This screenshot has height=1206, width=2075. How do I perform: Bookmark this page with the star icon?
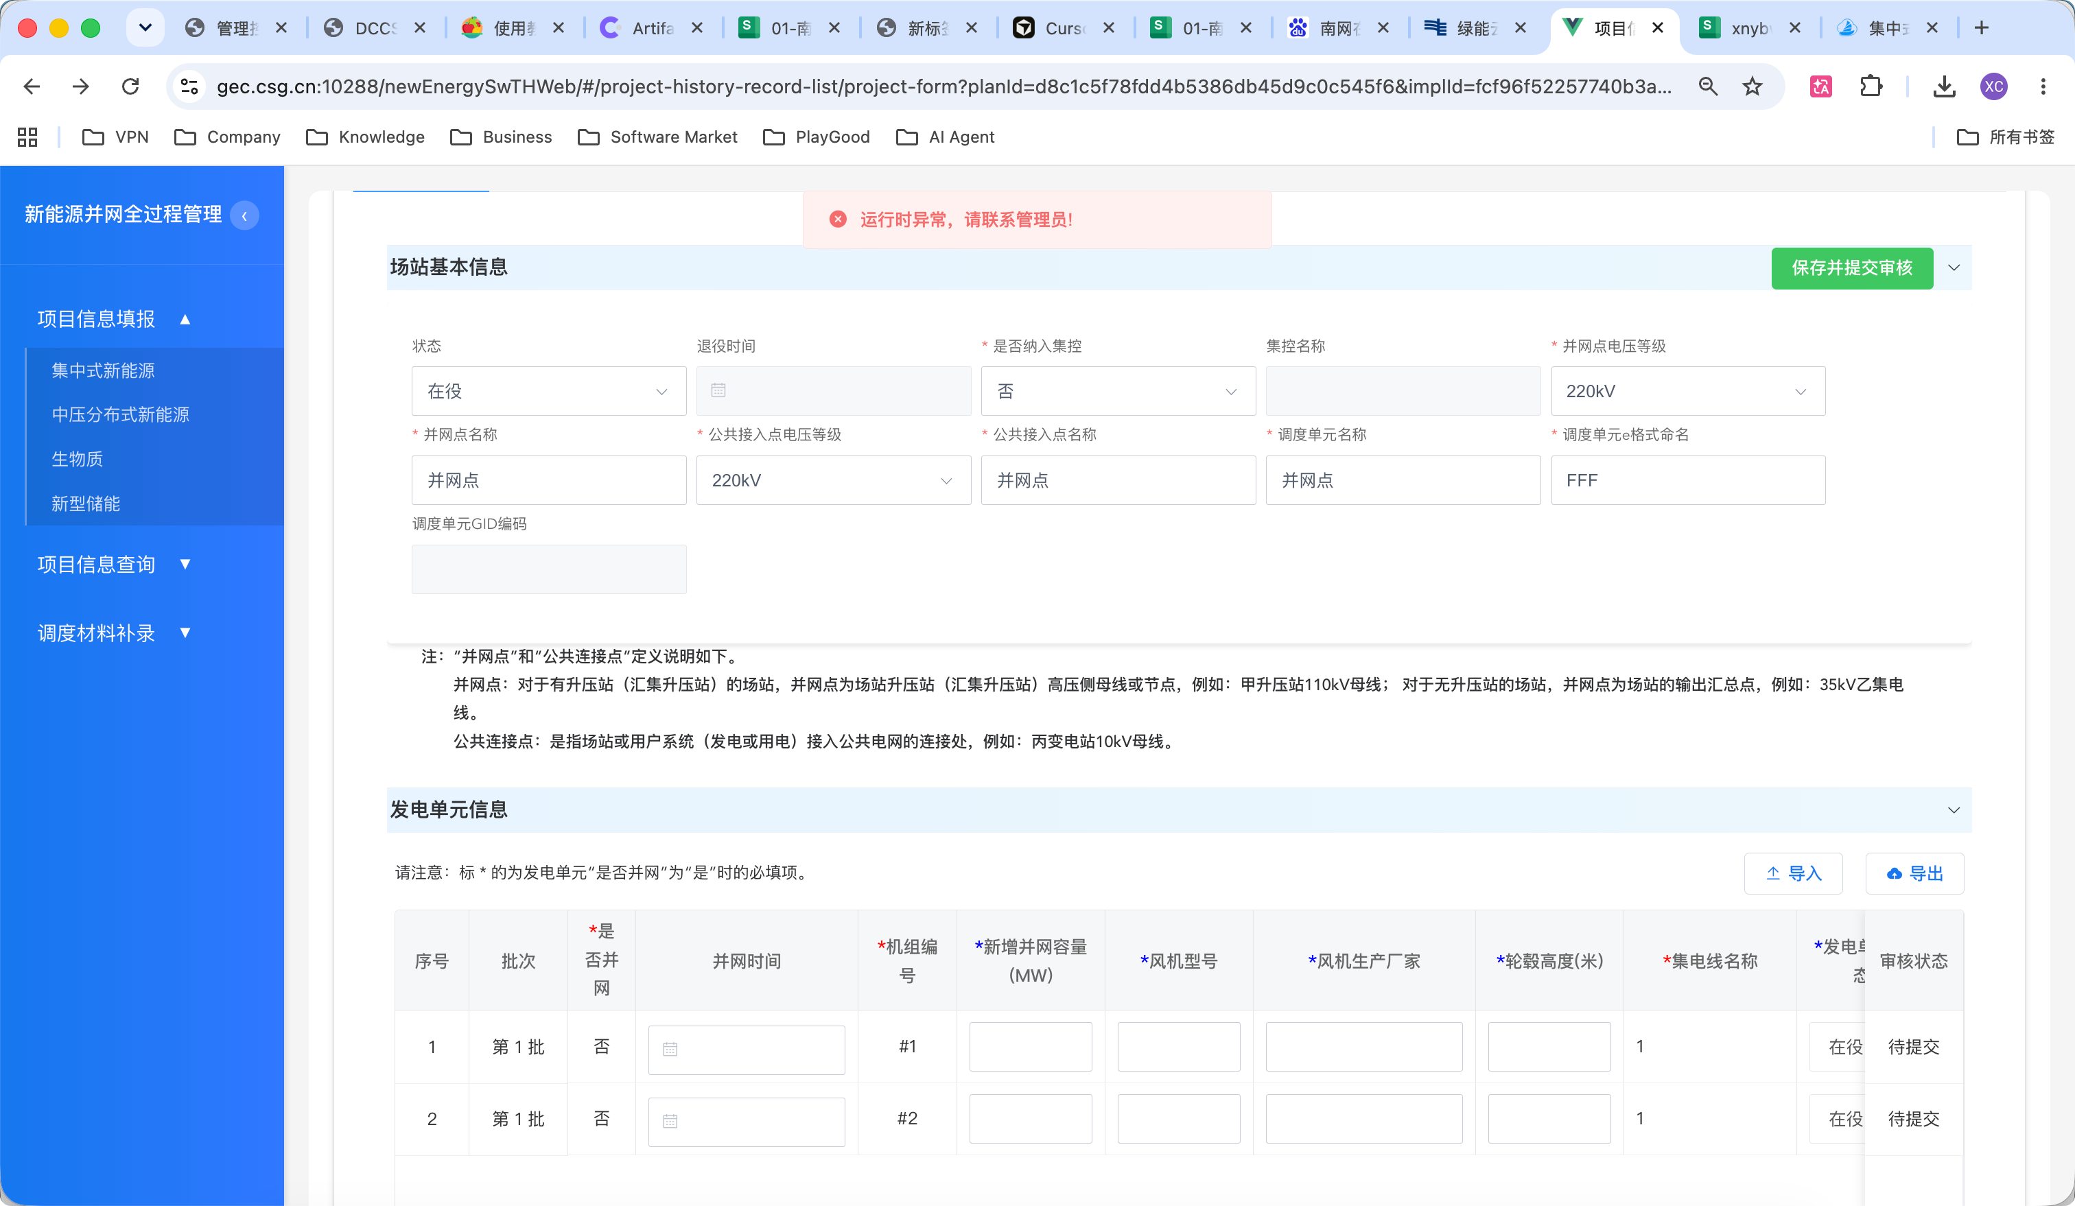pos(1752,86)
